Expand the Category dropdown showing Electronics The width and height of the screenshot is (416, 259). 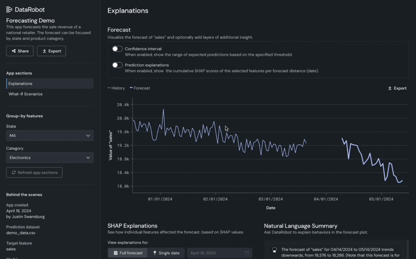(50, 158)
